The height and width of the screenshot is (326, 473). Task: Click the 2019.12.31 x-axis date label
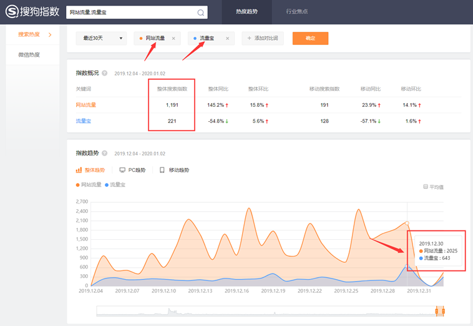coord(419,291)
